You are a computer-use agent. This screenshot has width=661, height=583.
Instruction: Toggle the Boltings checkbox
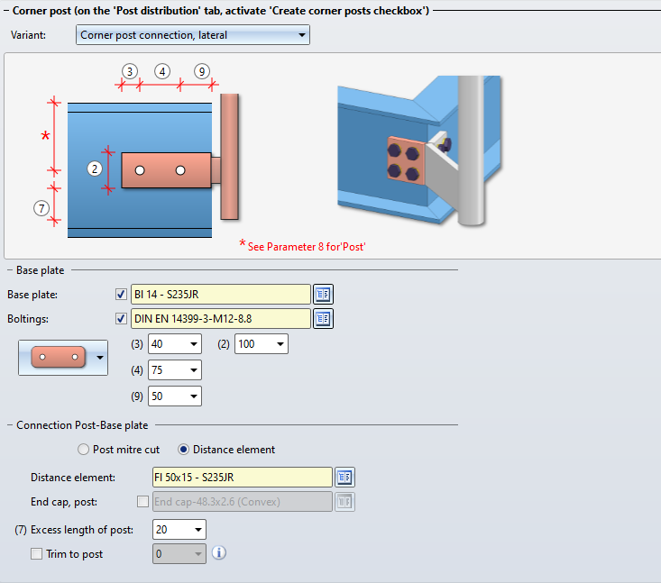pyautogui.click(x=121, y=318)
